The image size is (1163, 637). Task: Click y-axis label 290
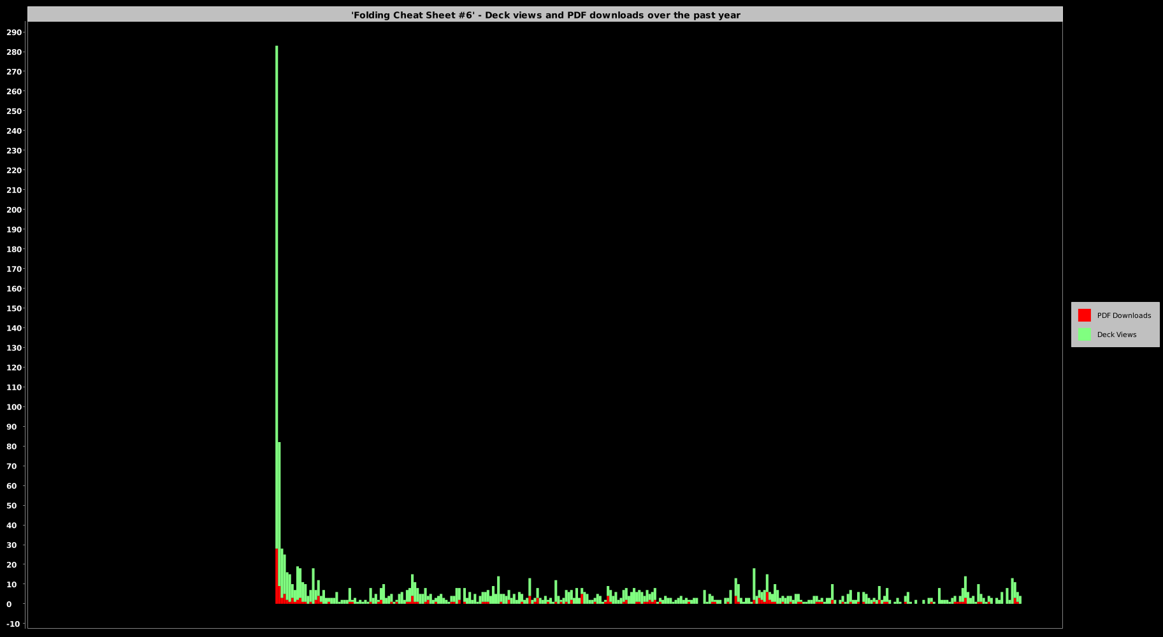point(14,32)
